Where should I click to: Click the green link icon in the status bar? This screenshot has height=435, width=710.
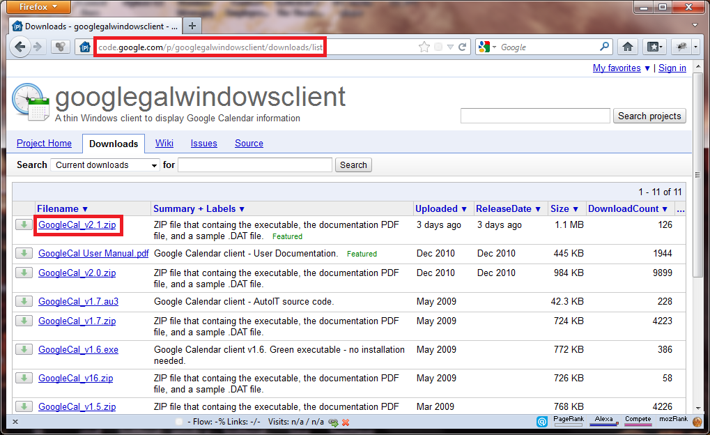click(x=333, y=422)
